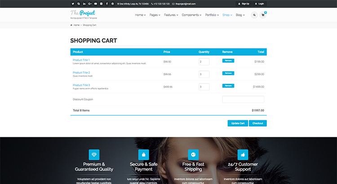Screen dimensions: 337x184
Task: Expand the Features dropdown menu
Action: pyautogui.click(x=171, y=15)
